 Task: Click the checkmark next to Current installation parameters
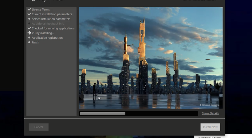pyautogui.click(x=29, y=14)
